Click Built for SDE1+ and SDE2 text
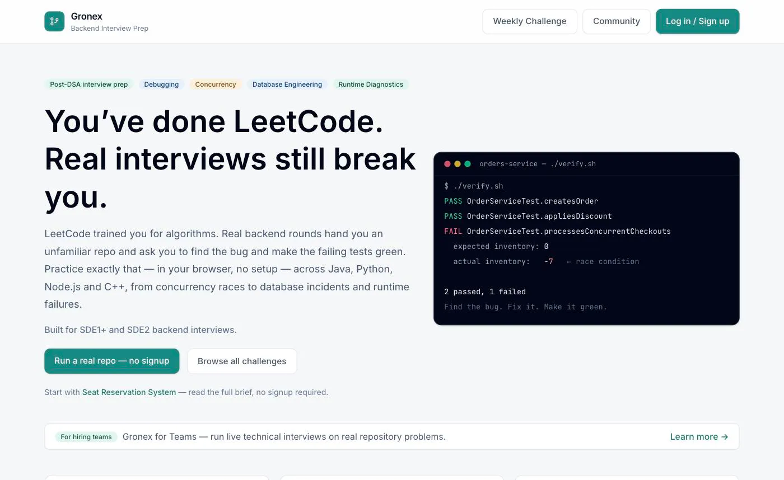Image resolution: width=784 pixels, height=480 pixels. pyautogui.click(x=141, y=330)
